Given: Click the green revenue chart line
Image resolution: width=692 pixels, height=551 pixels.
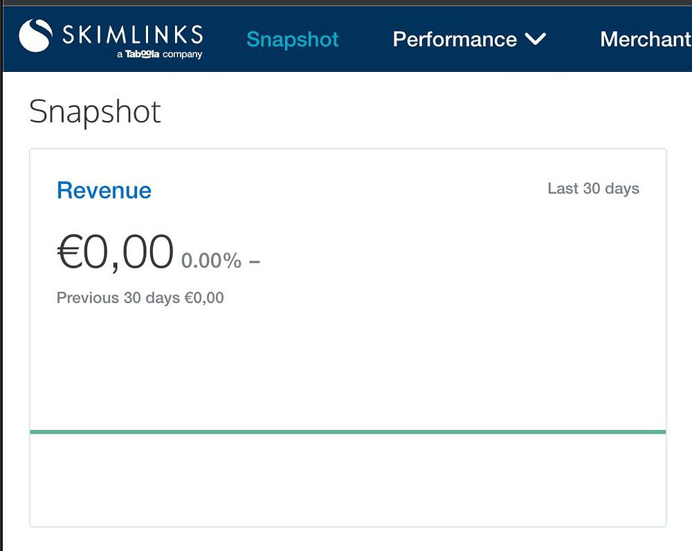Looking at the screenshot, I should [347, 432].
